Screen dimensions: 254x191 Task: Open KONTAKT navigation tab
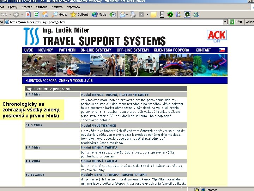pyautogui.click(x=203, y=50)
